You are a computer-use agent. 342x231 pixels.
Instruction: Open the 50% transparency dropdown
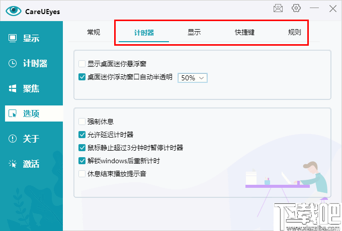pos(192,78)
